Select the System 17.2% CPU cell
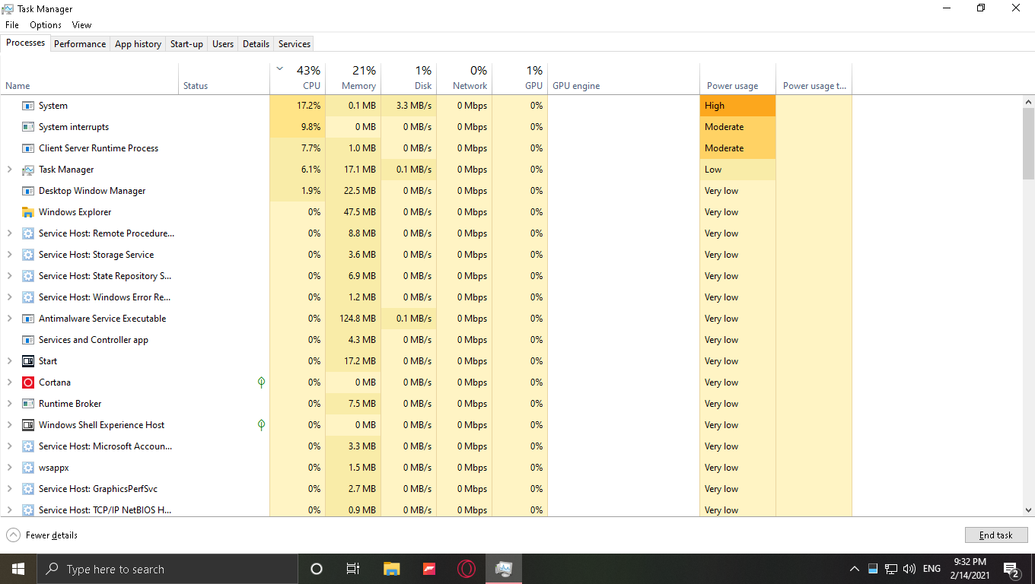This screenshot has width=1035, height=584. (298, 106)
